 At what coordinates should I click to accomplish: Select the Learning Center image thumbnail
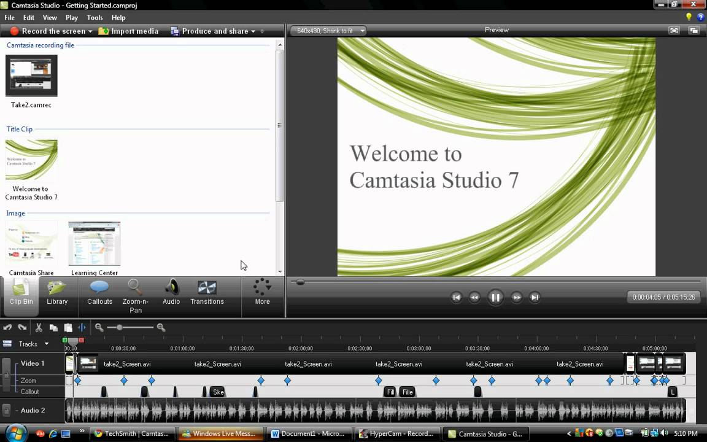[95, 244]
